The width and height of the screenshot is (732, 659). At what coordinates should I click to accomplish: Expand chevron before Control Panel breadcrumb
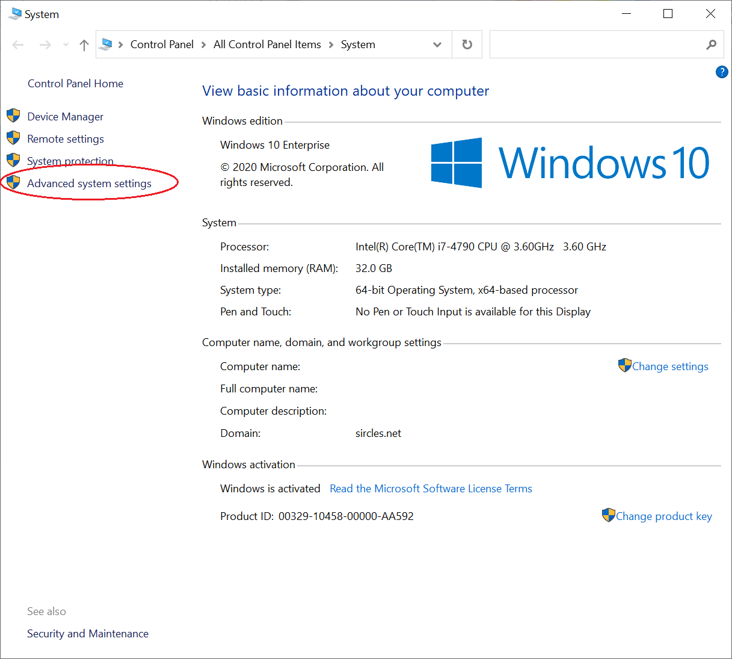click(120, 45)
